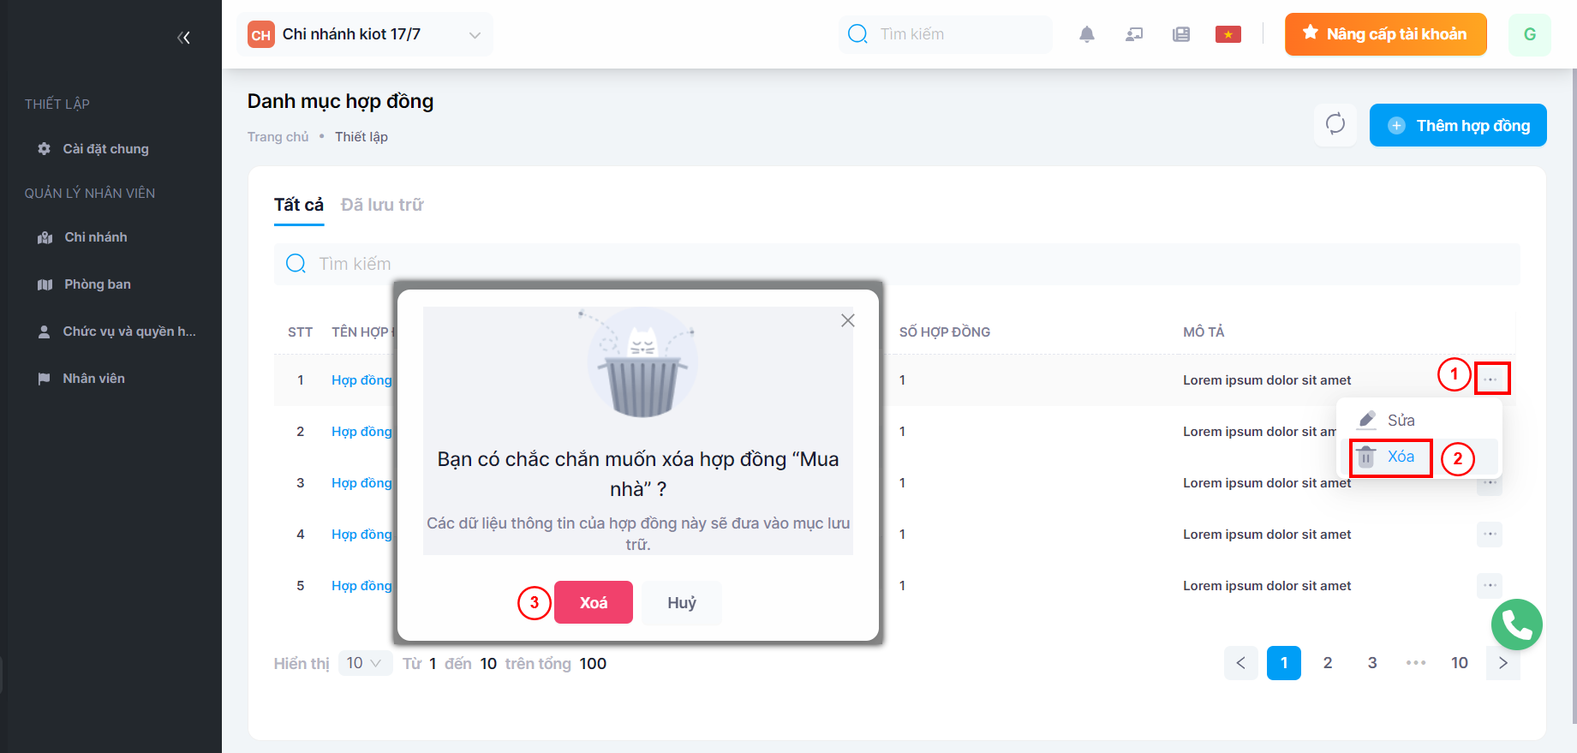Screen dimensions: 1577x753
Task: Click the refresh icon beside Thêm hợp đồng
Action: [x=1335, y=124]
